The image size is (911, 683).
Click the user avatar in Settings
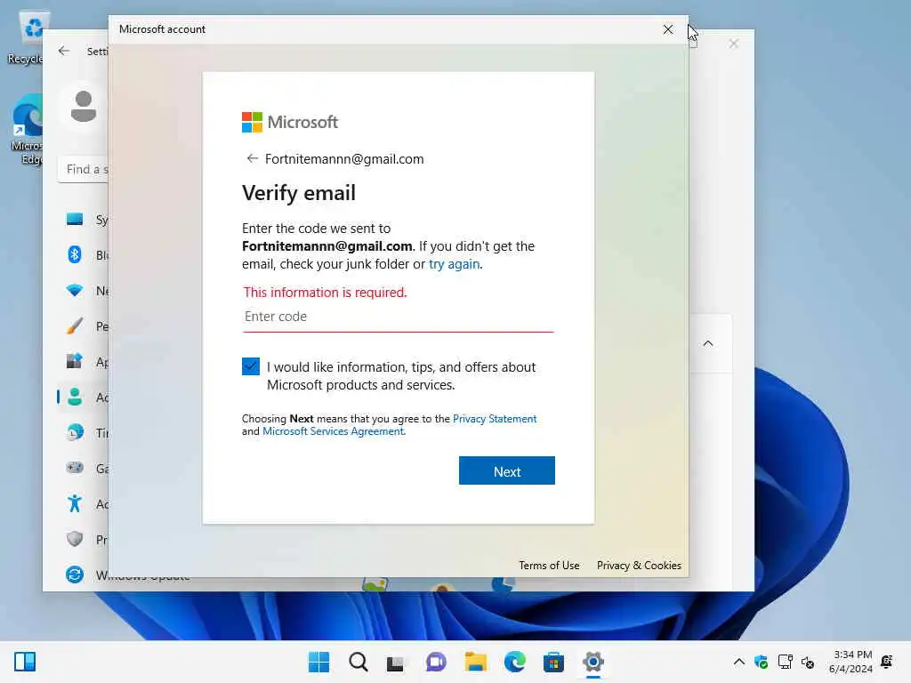tap(83, 107)
